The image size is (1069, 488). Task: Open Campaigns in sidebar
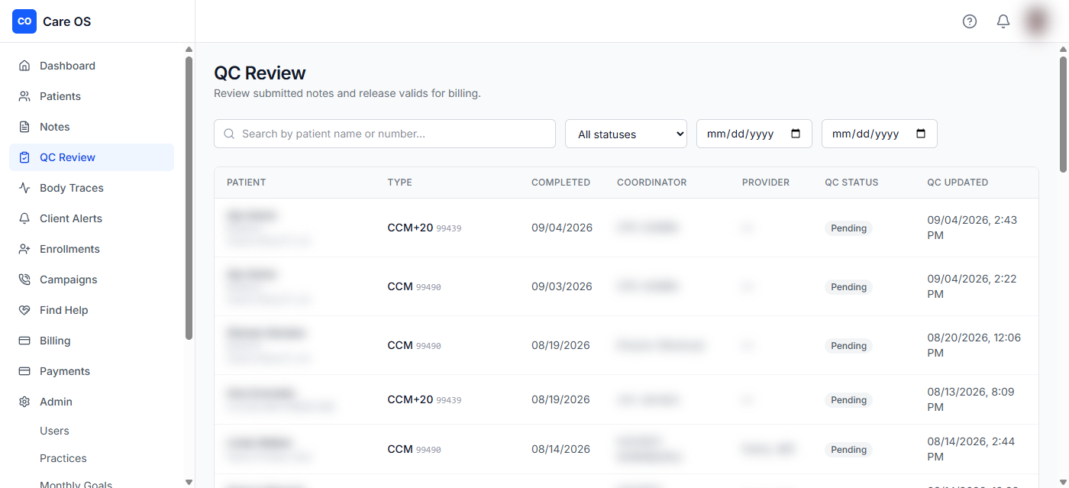pyautogui.click(x=92, y=280)
